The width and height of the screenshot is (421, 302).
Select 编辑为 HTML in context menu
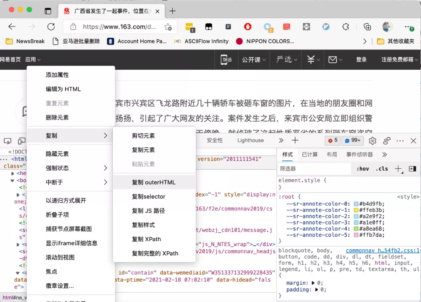click(x=71, y=89)
